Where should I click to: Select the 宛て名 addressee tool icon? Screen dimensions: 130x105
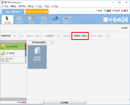coord(19,20)
